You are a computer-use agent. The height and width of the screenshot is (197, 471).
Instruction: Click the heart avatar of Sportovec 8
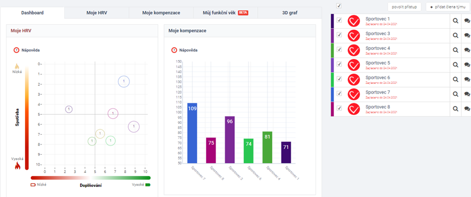coord(354,109)
